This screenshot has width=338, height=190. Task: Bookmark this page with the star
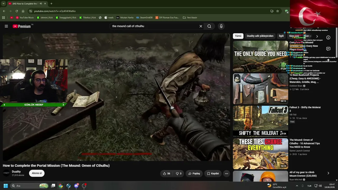click(278, 11)
